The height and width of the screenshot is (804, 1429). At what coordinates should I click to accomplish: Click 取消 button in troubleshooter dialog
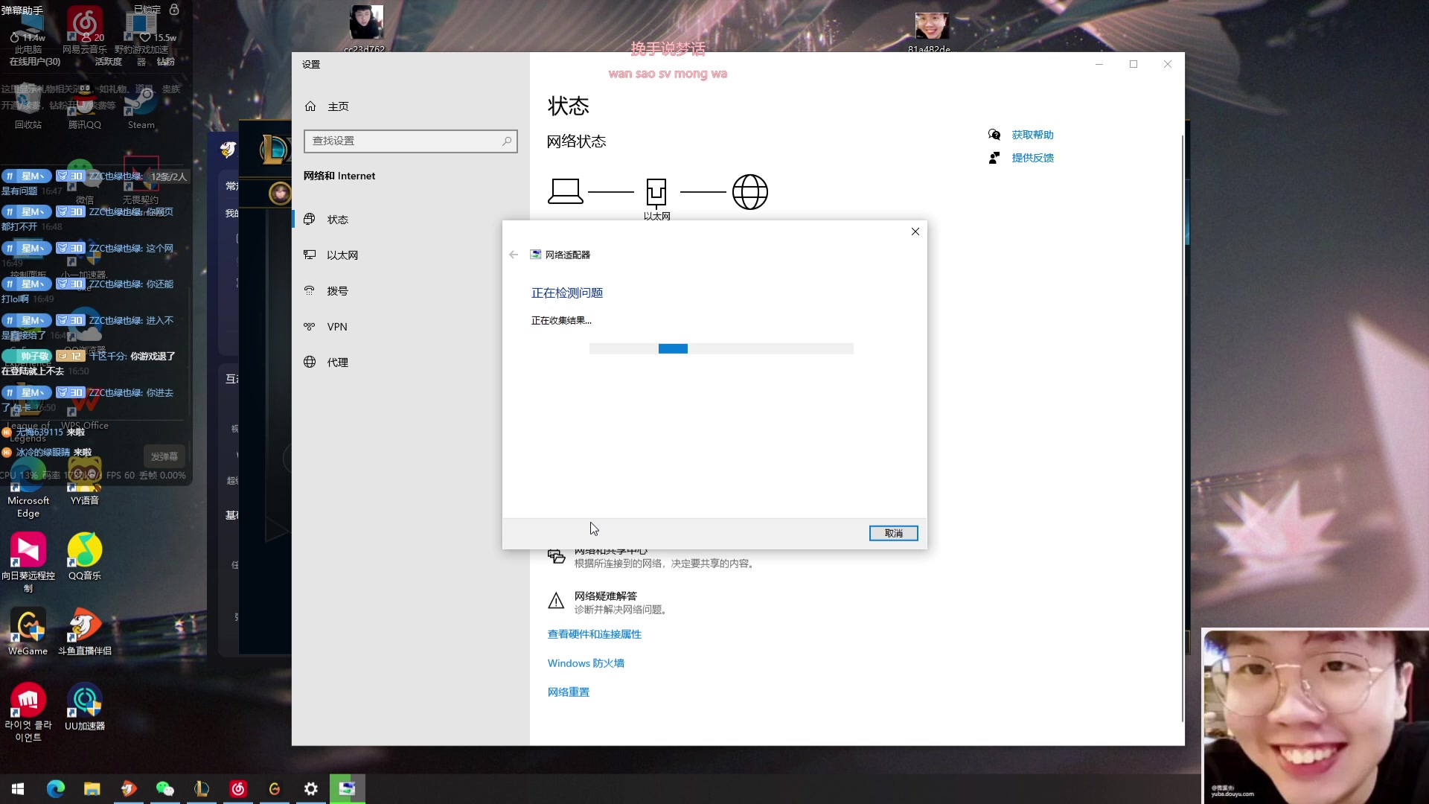click(893, 533)
